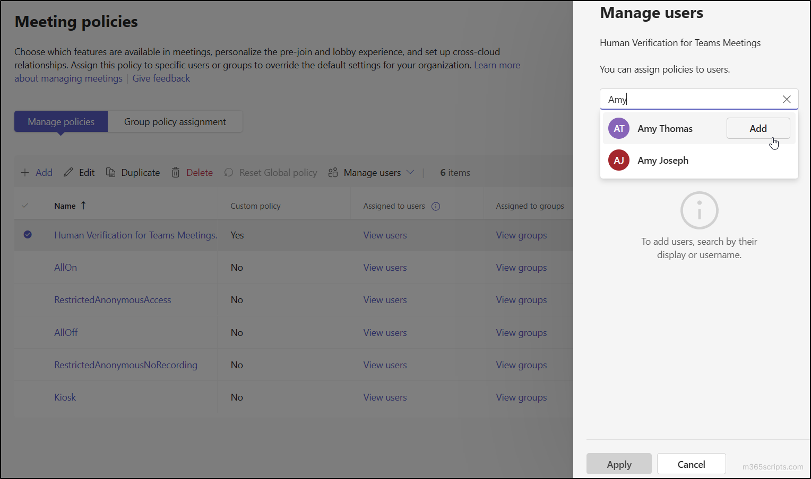Click the Reset Global policy icon

coord(228,172)
